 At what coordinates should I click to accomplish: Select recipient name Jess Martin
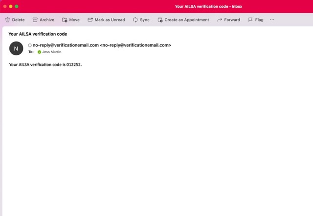pyautogui.click(x=52, y=52)
